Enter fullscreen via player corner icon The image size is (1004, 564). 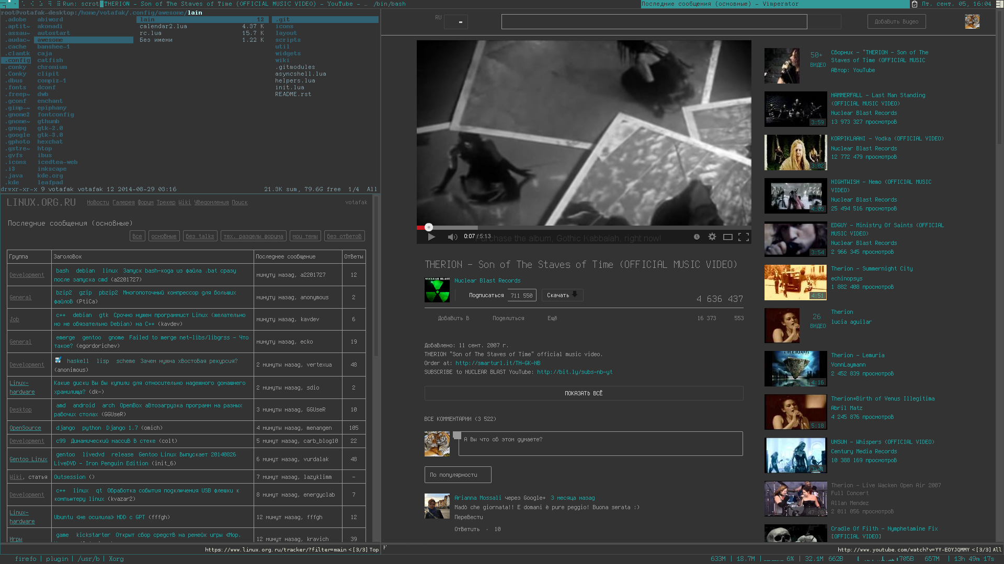point(744,237)
